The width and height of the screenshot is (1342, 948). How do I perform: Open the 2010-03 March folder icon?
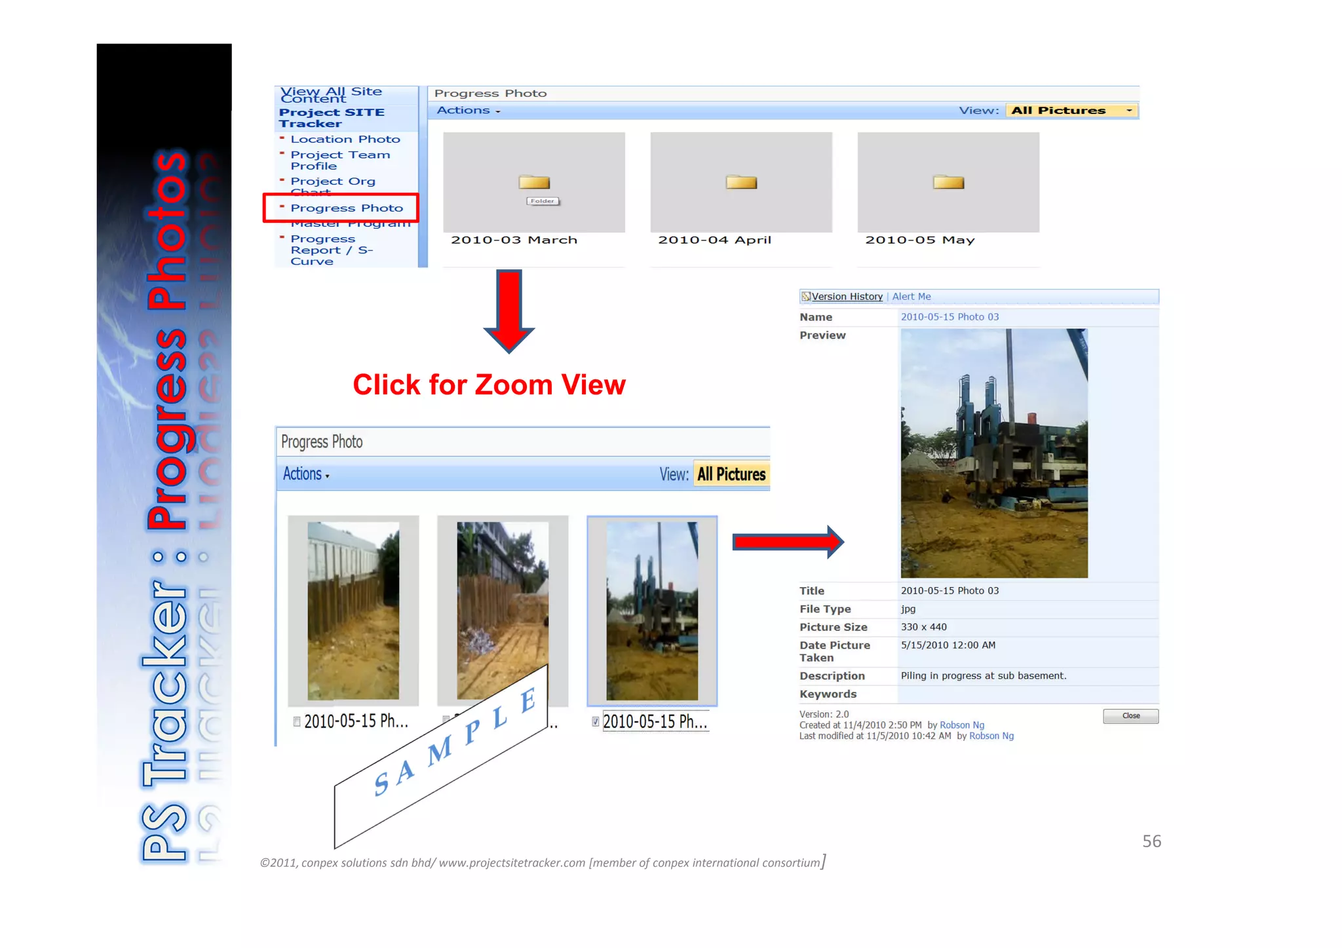[534, 182]
